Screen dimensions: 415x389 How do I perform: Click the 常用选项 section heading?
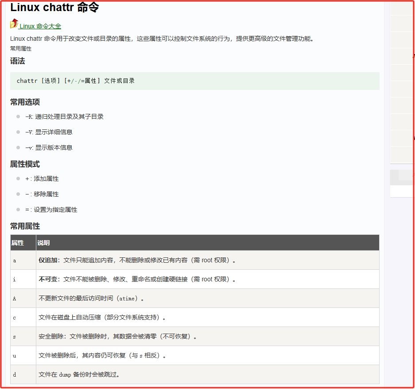point(25,102)
